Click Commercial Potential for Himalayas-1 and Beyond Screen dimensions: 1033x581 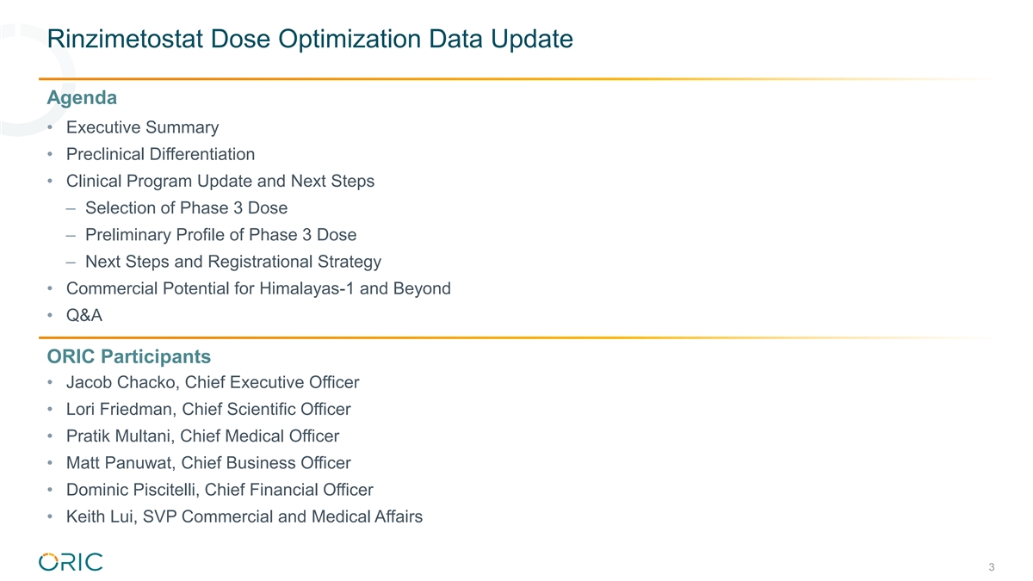tap(258, 287)
